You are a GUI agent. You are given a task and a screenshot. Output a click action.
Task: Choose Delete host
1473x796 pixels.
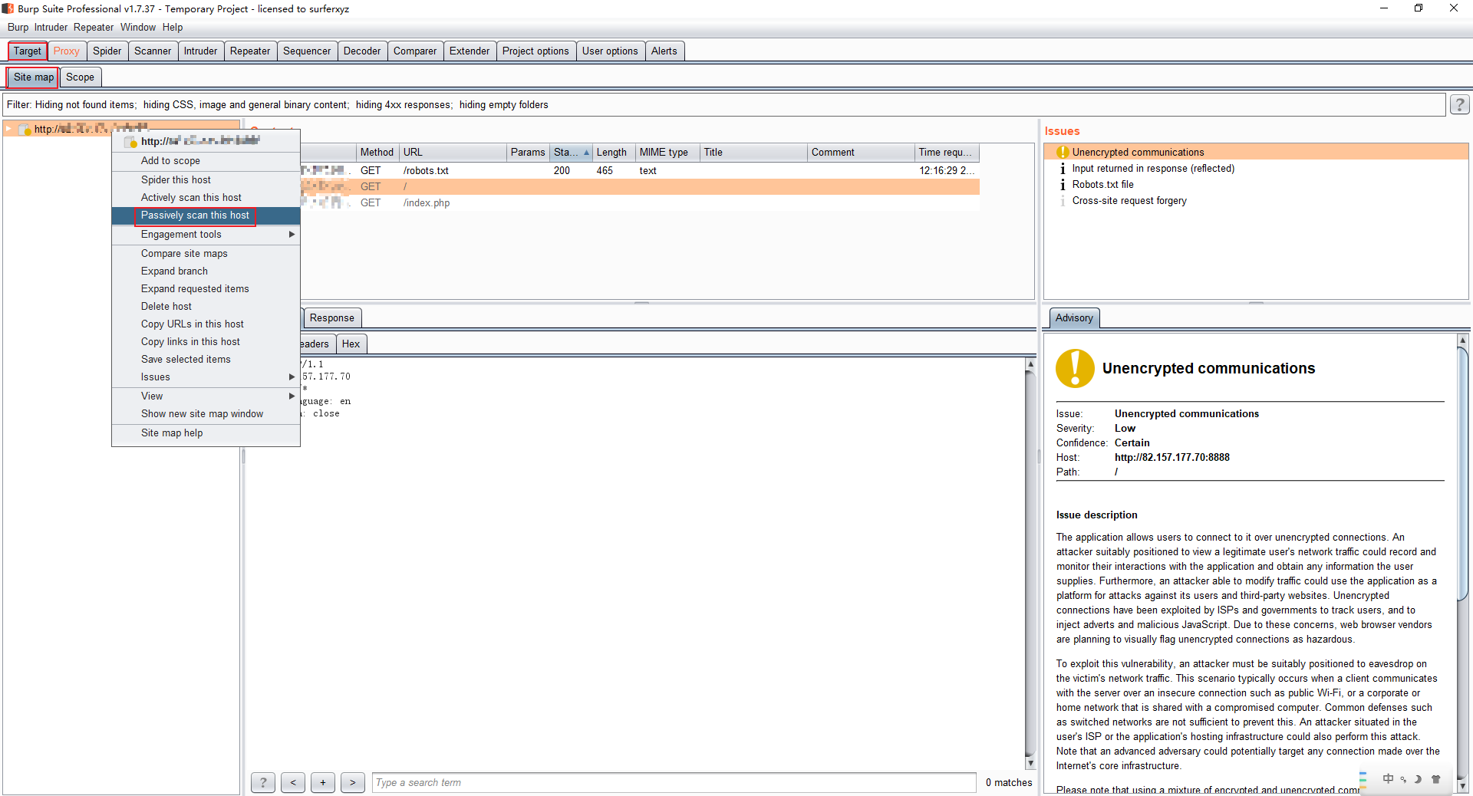click(206, 306)
